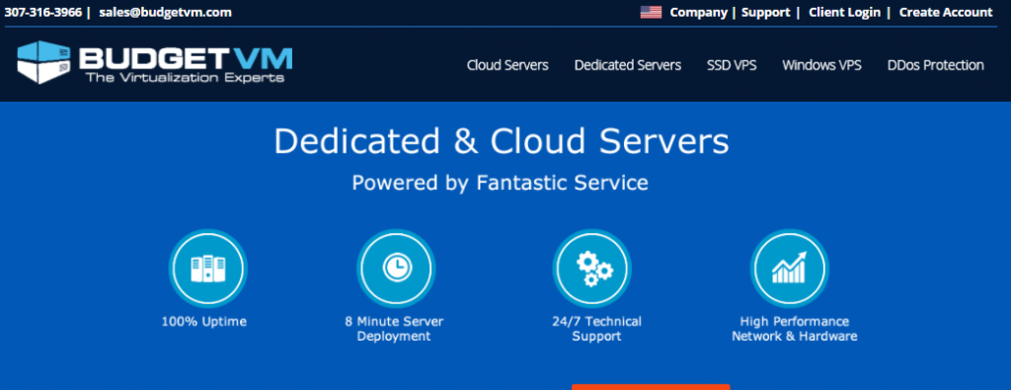Open the Cloud Servers menu
The width and height of the screenshot is (1011, 390).
507,65
